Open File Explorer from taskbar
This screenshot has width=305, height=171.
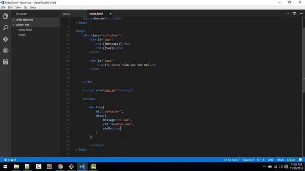tap(17, 167)
